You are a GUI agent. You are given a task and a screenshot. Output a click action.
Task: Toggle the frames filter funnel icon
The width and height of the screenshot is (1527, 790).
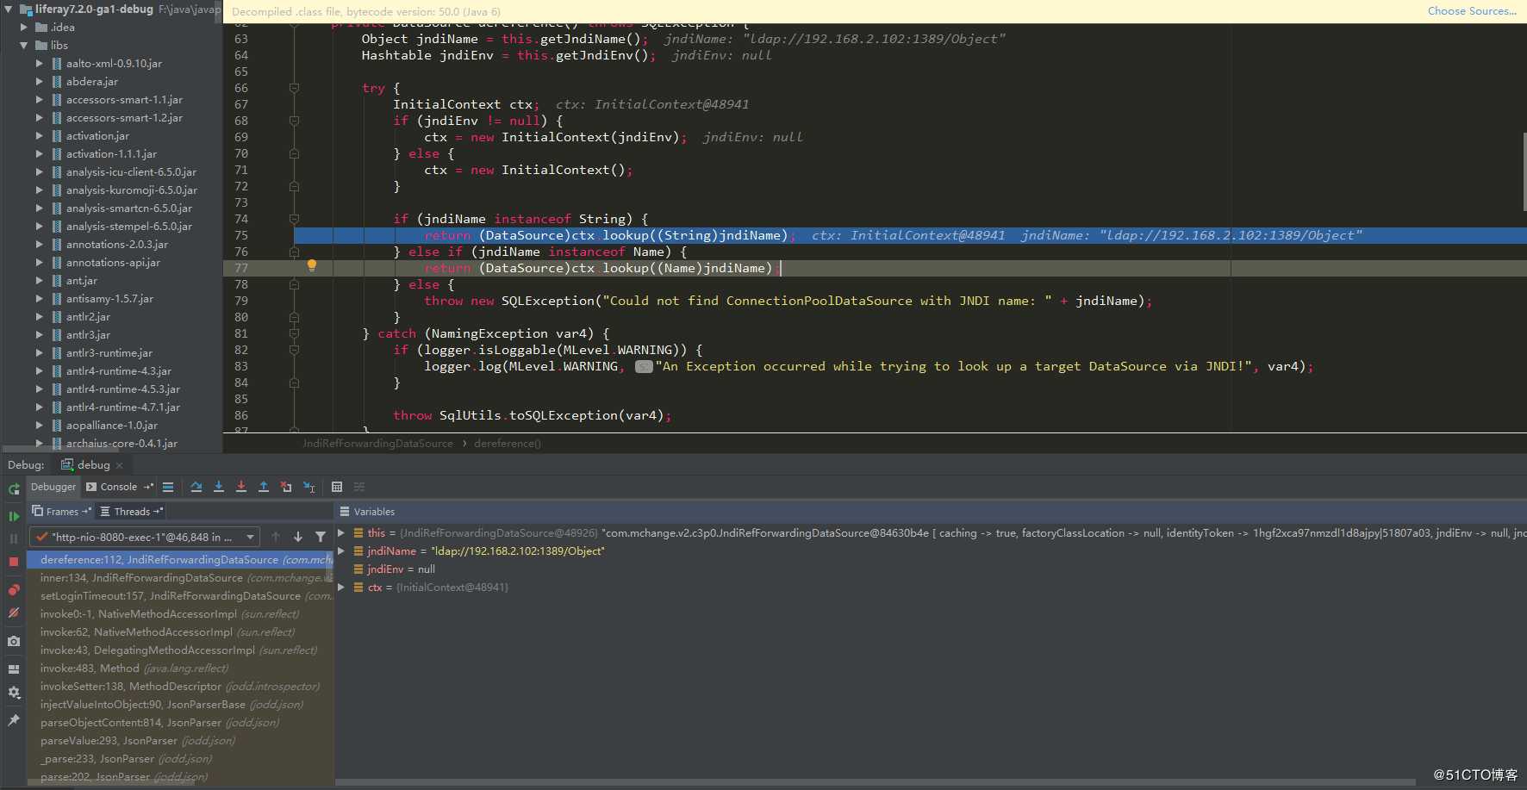click(321, 537)
